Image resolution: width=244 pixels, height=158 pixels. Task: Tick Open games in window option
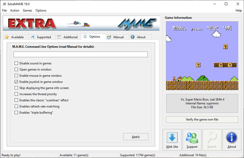tap(16, 70)
